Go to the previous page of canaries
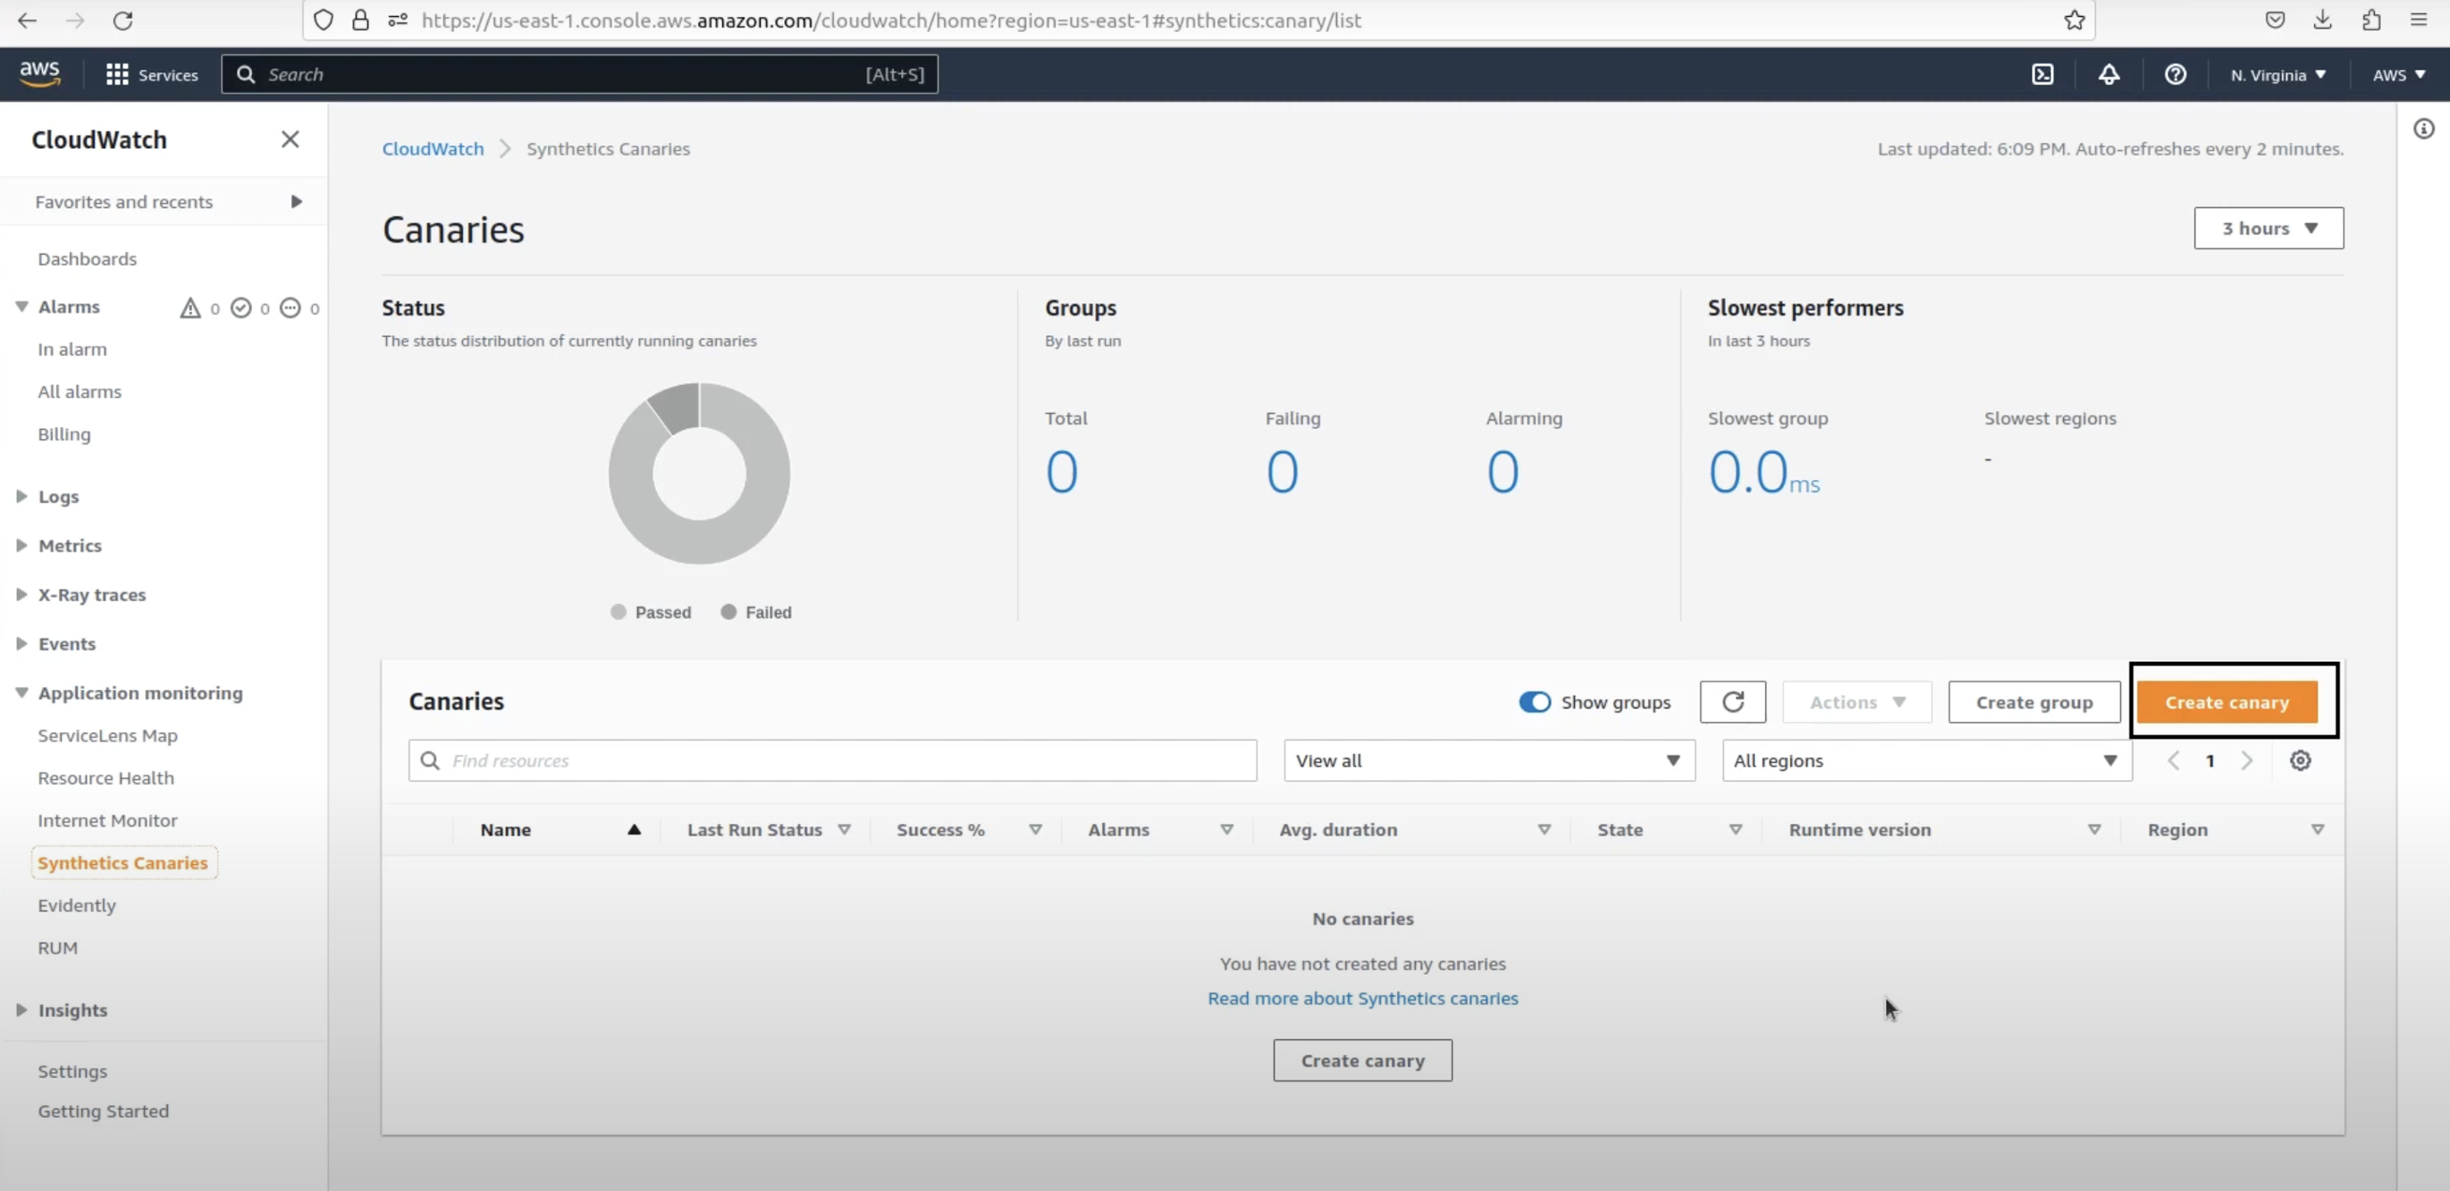The width and height of the screenshot is (2450, 1191). (x=2174, y=760)
